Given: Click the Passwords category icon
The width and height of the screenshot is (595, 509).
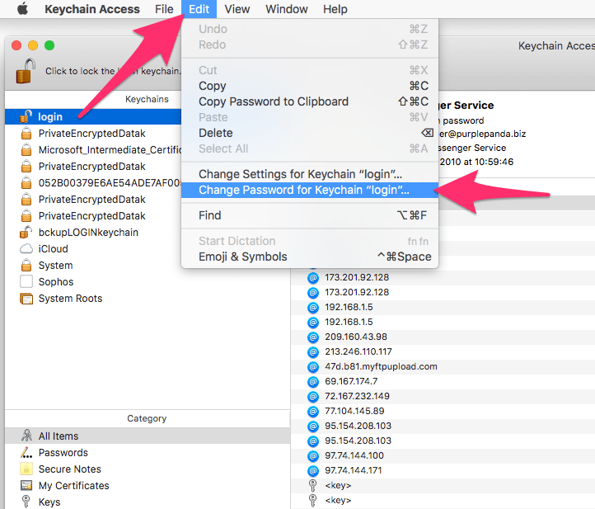Looking at the screenshot, I should [x=26, y=452].
